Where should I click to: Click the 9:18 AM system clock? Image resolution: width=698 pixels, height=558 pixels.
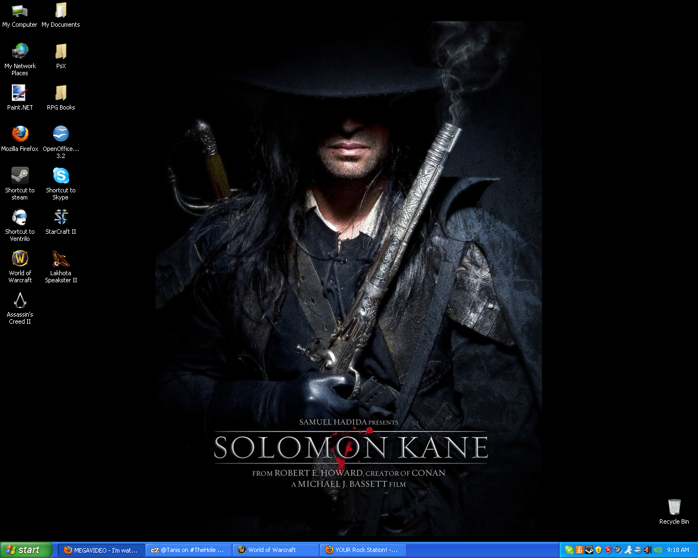click(678, 550)
